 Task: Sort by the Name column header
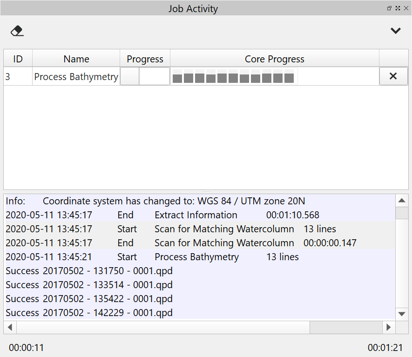(x=76, y=59)
